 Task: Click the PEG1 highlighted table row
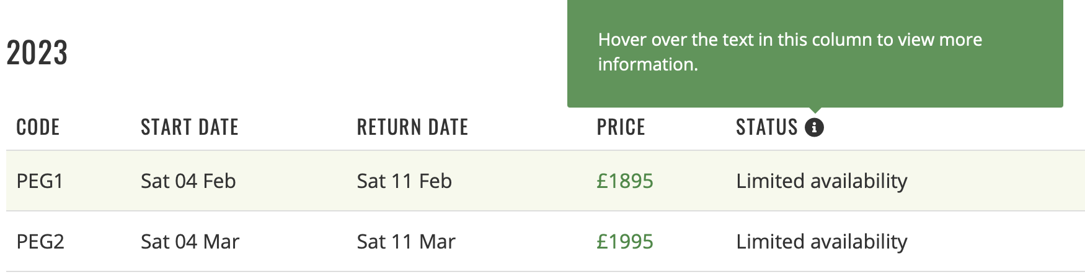[546, 181]
